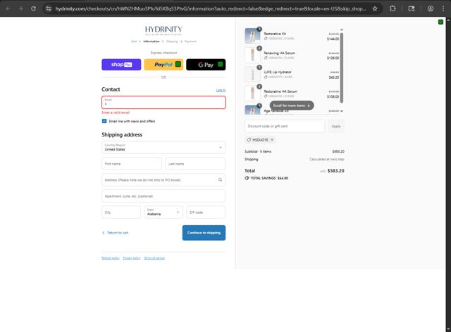The width and height of the screenshot is (451, 332).
Task: Click the Restorative Kit product thumbnail
Action: [x=252, y=36]
